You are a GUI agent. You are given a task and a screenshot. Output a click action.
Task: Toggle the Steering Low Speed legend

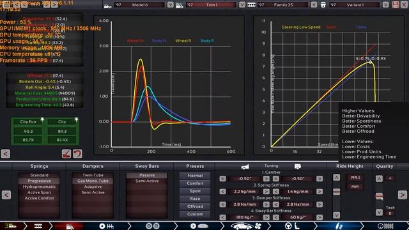coord(301,27)
